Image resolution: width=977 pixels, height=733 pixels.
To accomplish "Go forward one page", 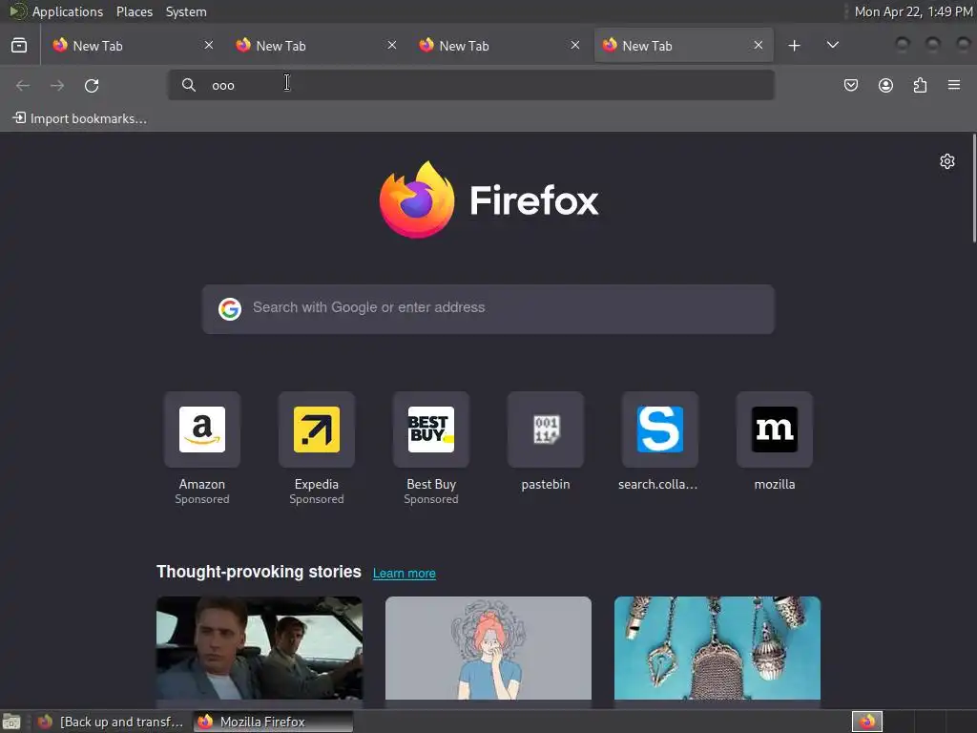I will (x=57, y=85).
